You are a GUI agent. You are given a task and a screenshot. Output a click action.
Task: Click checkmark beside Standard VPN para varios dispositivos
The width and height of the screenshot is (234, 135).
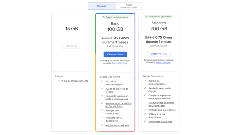click(x=145, y=114)
